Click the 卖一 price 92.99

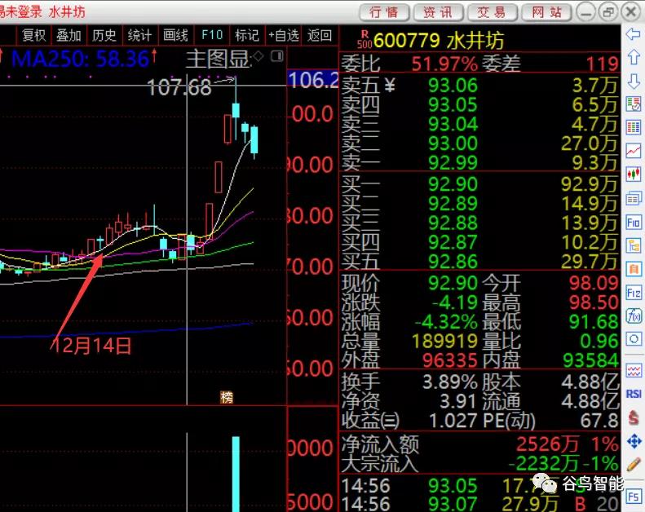coord(453,162)
